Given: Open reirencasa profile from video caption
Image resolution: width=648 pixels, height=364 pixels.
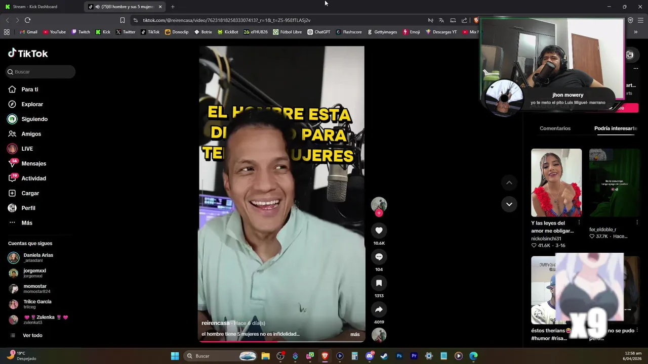Looking at the screenshot, I should (216, 323).
